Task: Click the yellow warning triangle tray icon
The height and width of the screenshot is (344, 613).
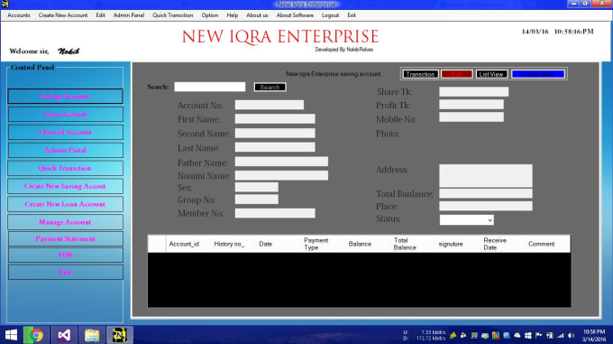Action: [x=453, y=335]
